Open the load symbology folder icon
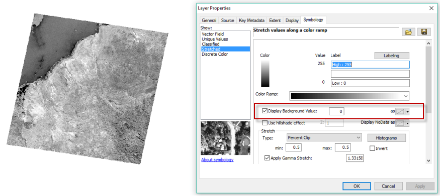Screen dimensions: 440x196 [x=408, y=32]
